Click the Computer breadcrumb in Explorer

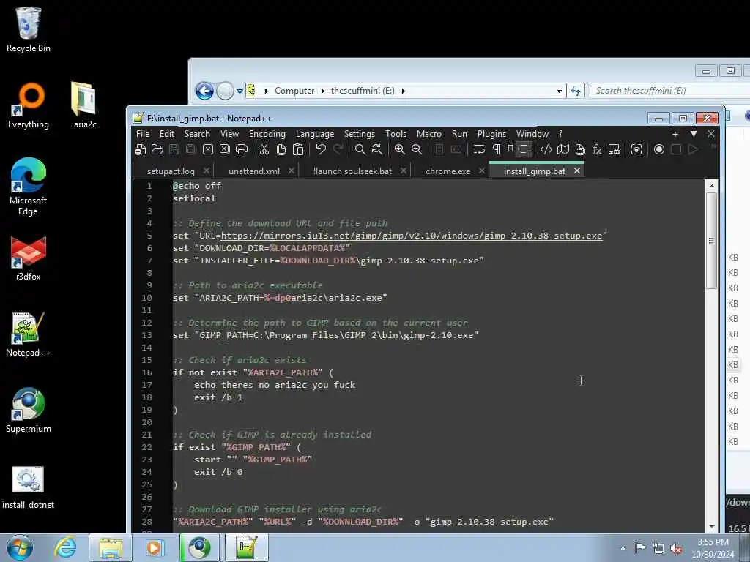(294, 91)
